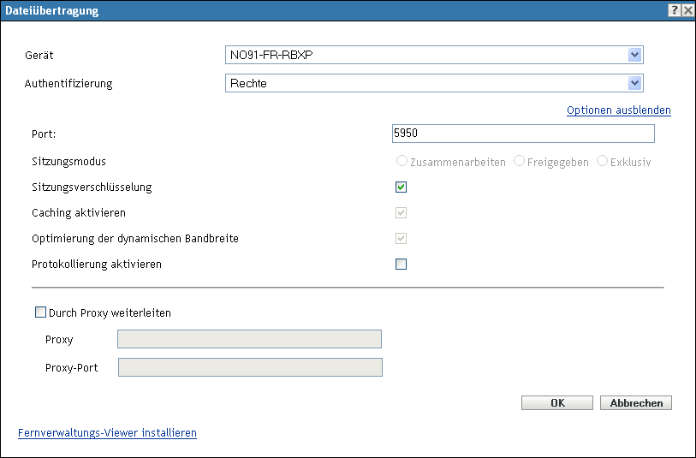Click the Proxy-Port text field
The height and width of the screenshot is (458, 696).
pyautogui.click(x=249, y=367)
